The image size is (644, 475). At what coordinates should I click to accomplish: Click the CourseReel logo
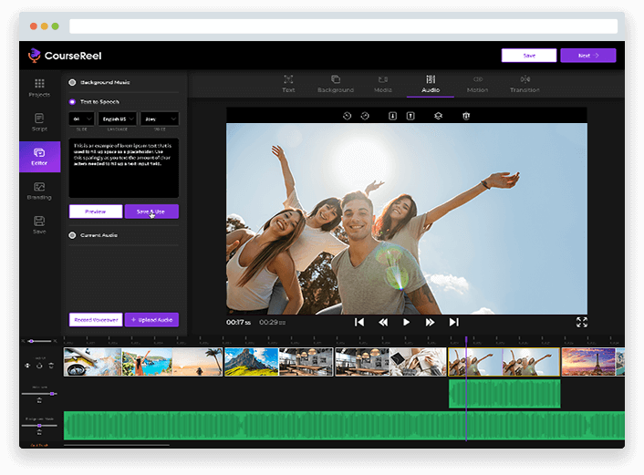[65, 56]
